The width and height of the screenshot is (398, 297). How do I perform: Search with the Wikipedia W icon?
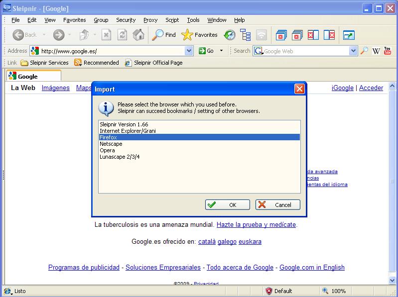click(x=376, y=51)
